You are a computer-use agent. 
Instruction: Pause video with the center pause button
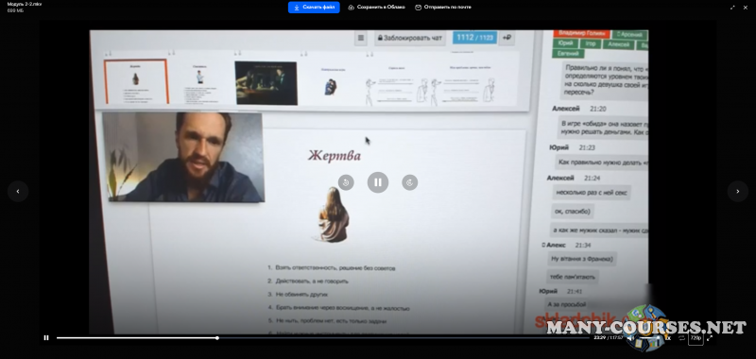[x=378, y=182]
